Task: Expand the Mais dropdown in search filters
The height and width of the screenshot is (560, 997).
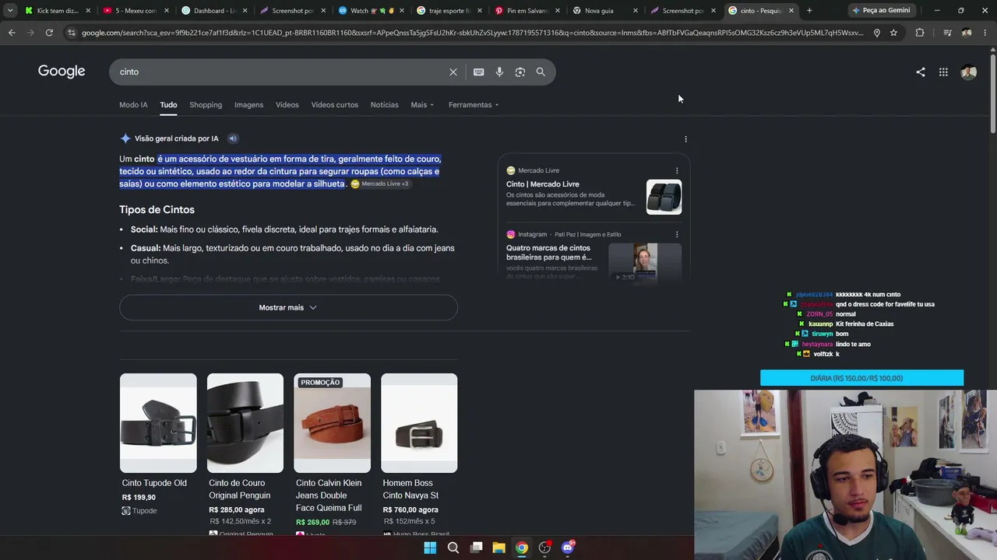Action: (x=422, y=105)
